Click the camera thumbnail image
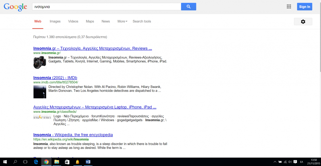This screenshot has width=321, height=166. [x=40, y=62]
